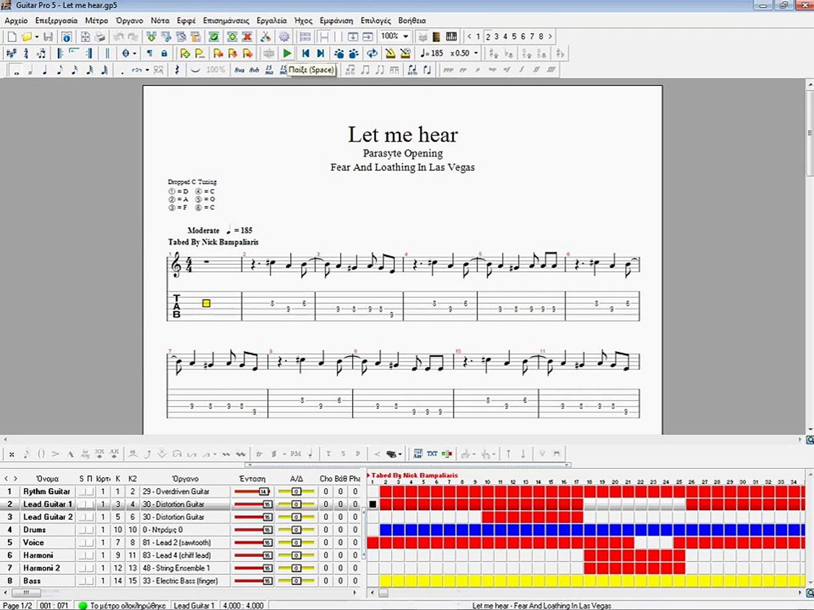The image size is (814, 610).
Task: Open the Βοήθεια menu
Action: pos(412,20)
